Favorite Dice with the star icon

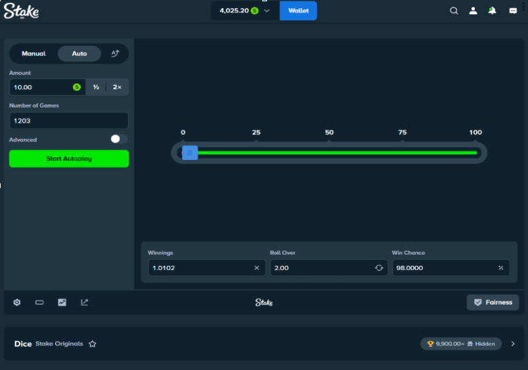[x=92, y=343]
